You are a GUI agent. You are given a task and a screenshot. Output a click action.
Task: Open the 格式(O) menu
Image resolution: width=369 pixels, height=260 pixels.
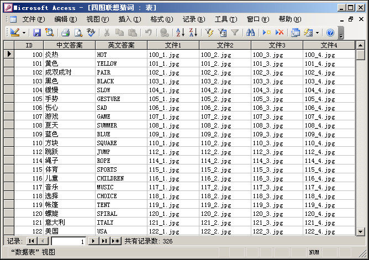[162, 19]
